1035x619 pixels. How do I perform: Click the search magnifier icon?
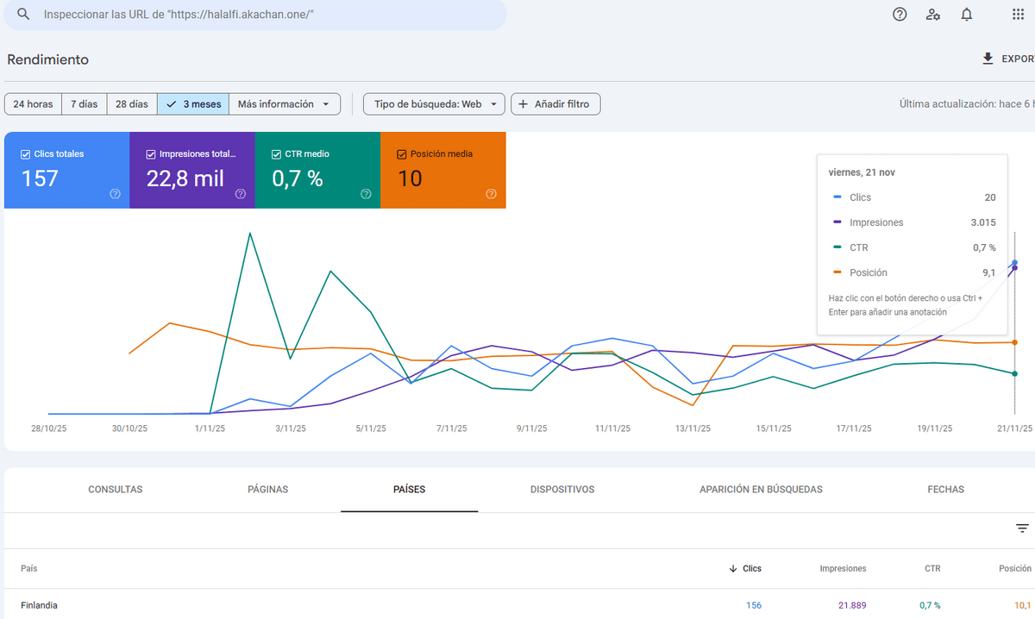23,15
